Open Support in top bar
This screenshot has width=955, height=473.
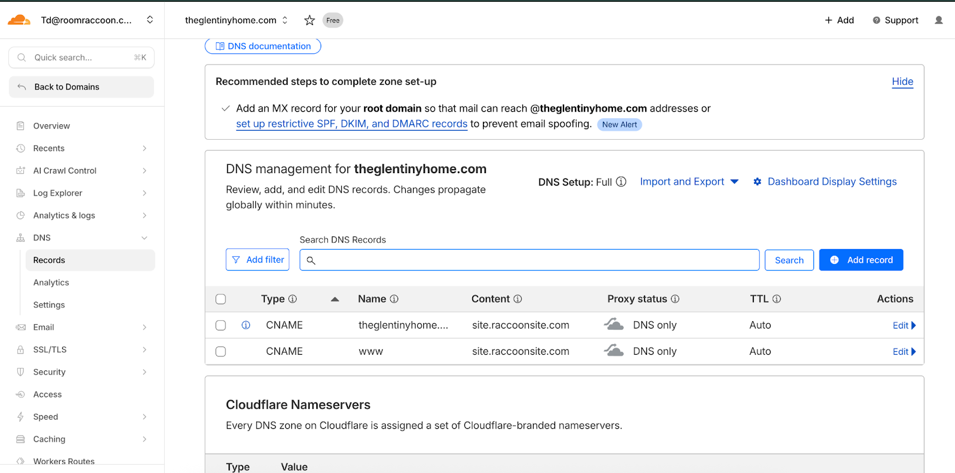coord(895,20)
